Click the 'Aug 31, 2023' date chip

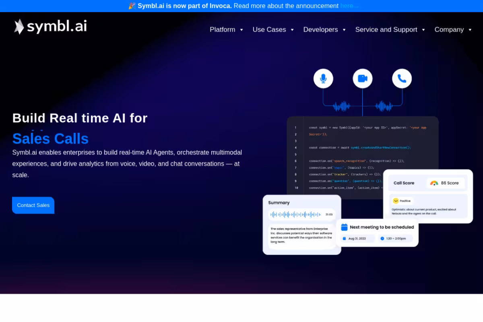coord(358,239)
